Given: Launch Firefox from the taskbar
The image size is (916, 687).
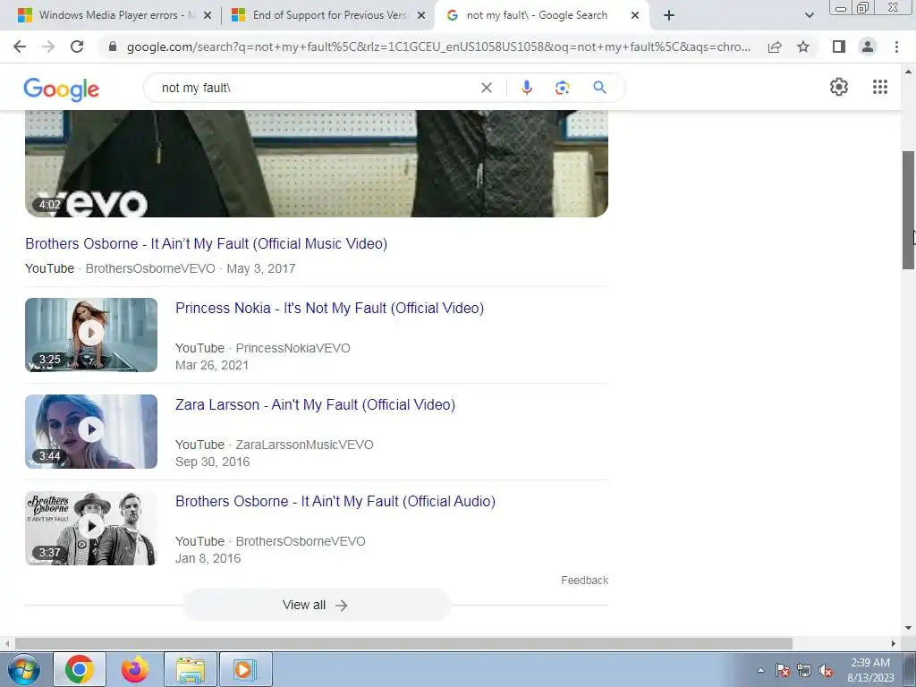Looking at the screenshot, I should 134,669.
